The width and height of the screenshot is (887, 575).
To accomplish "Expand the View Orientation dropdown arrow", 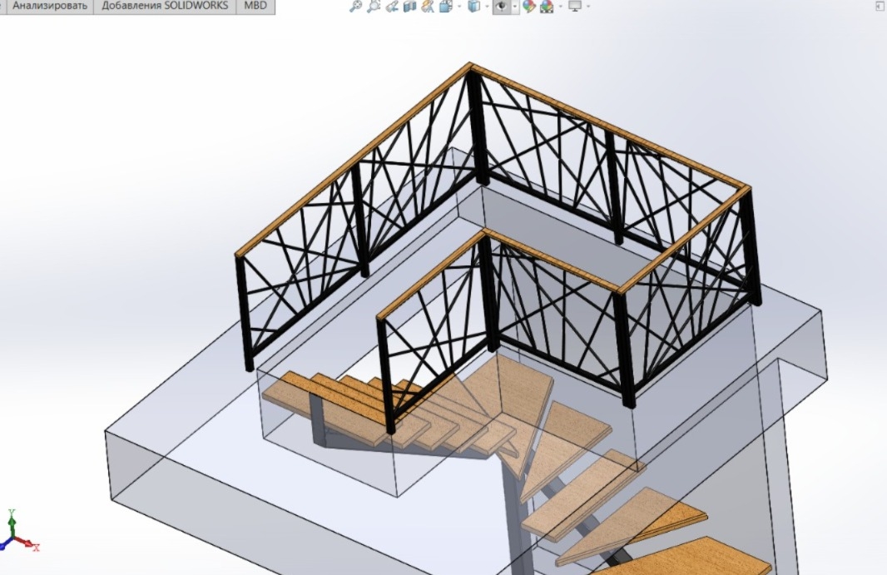I will click(458, 7).
